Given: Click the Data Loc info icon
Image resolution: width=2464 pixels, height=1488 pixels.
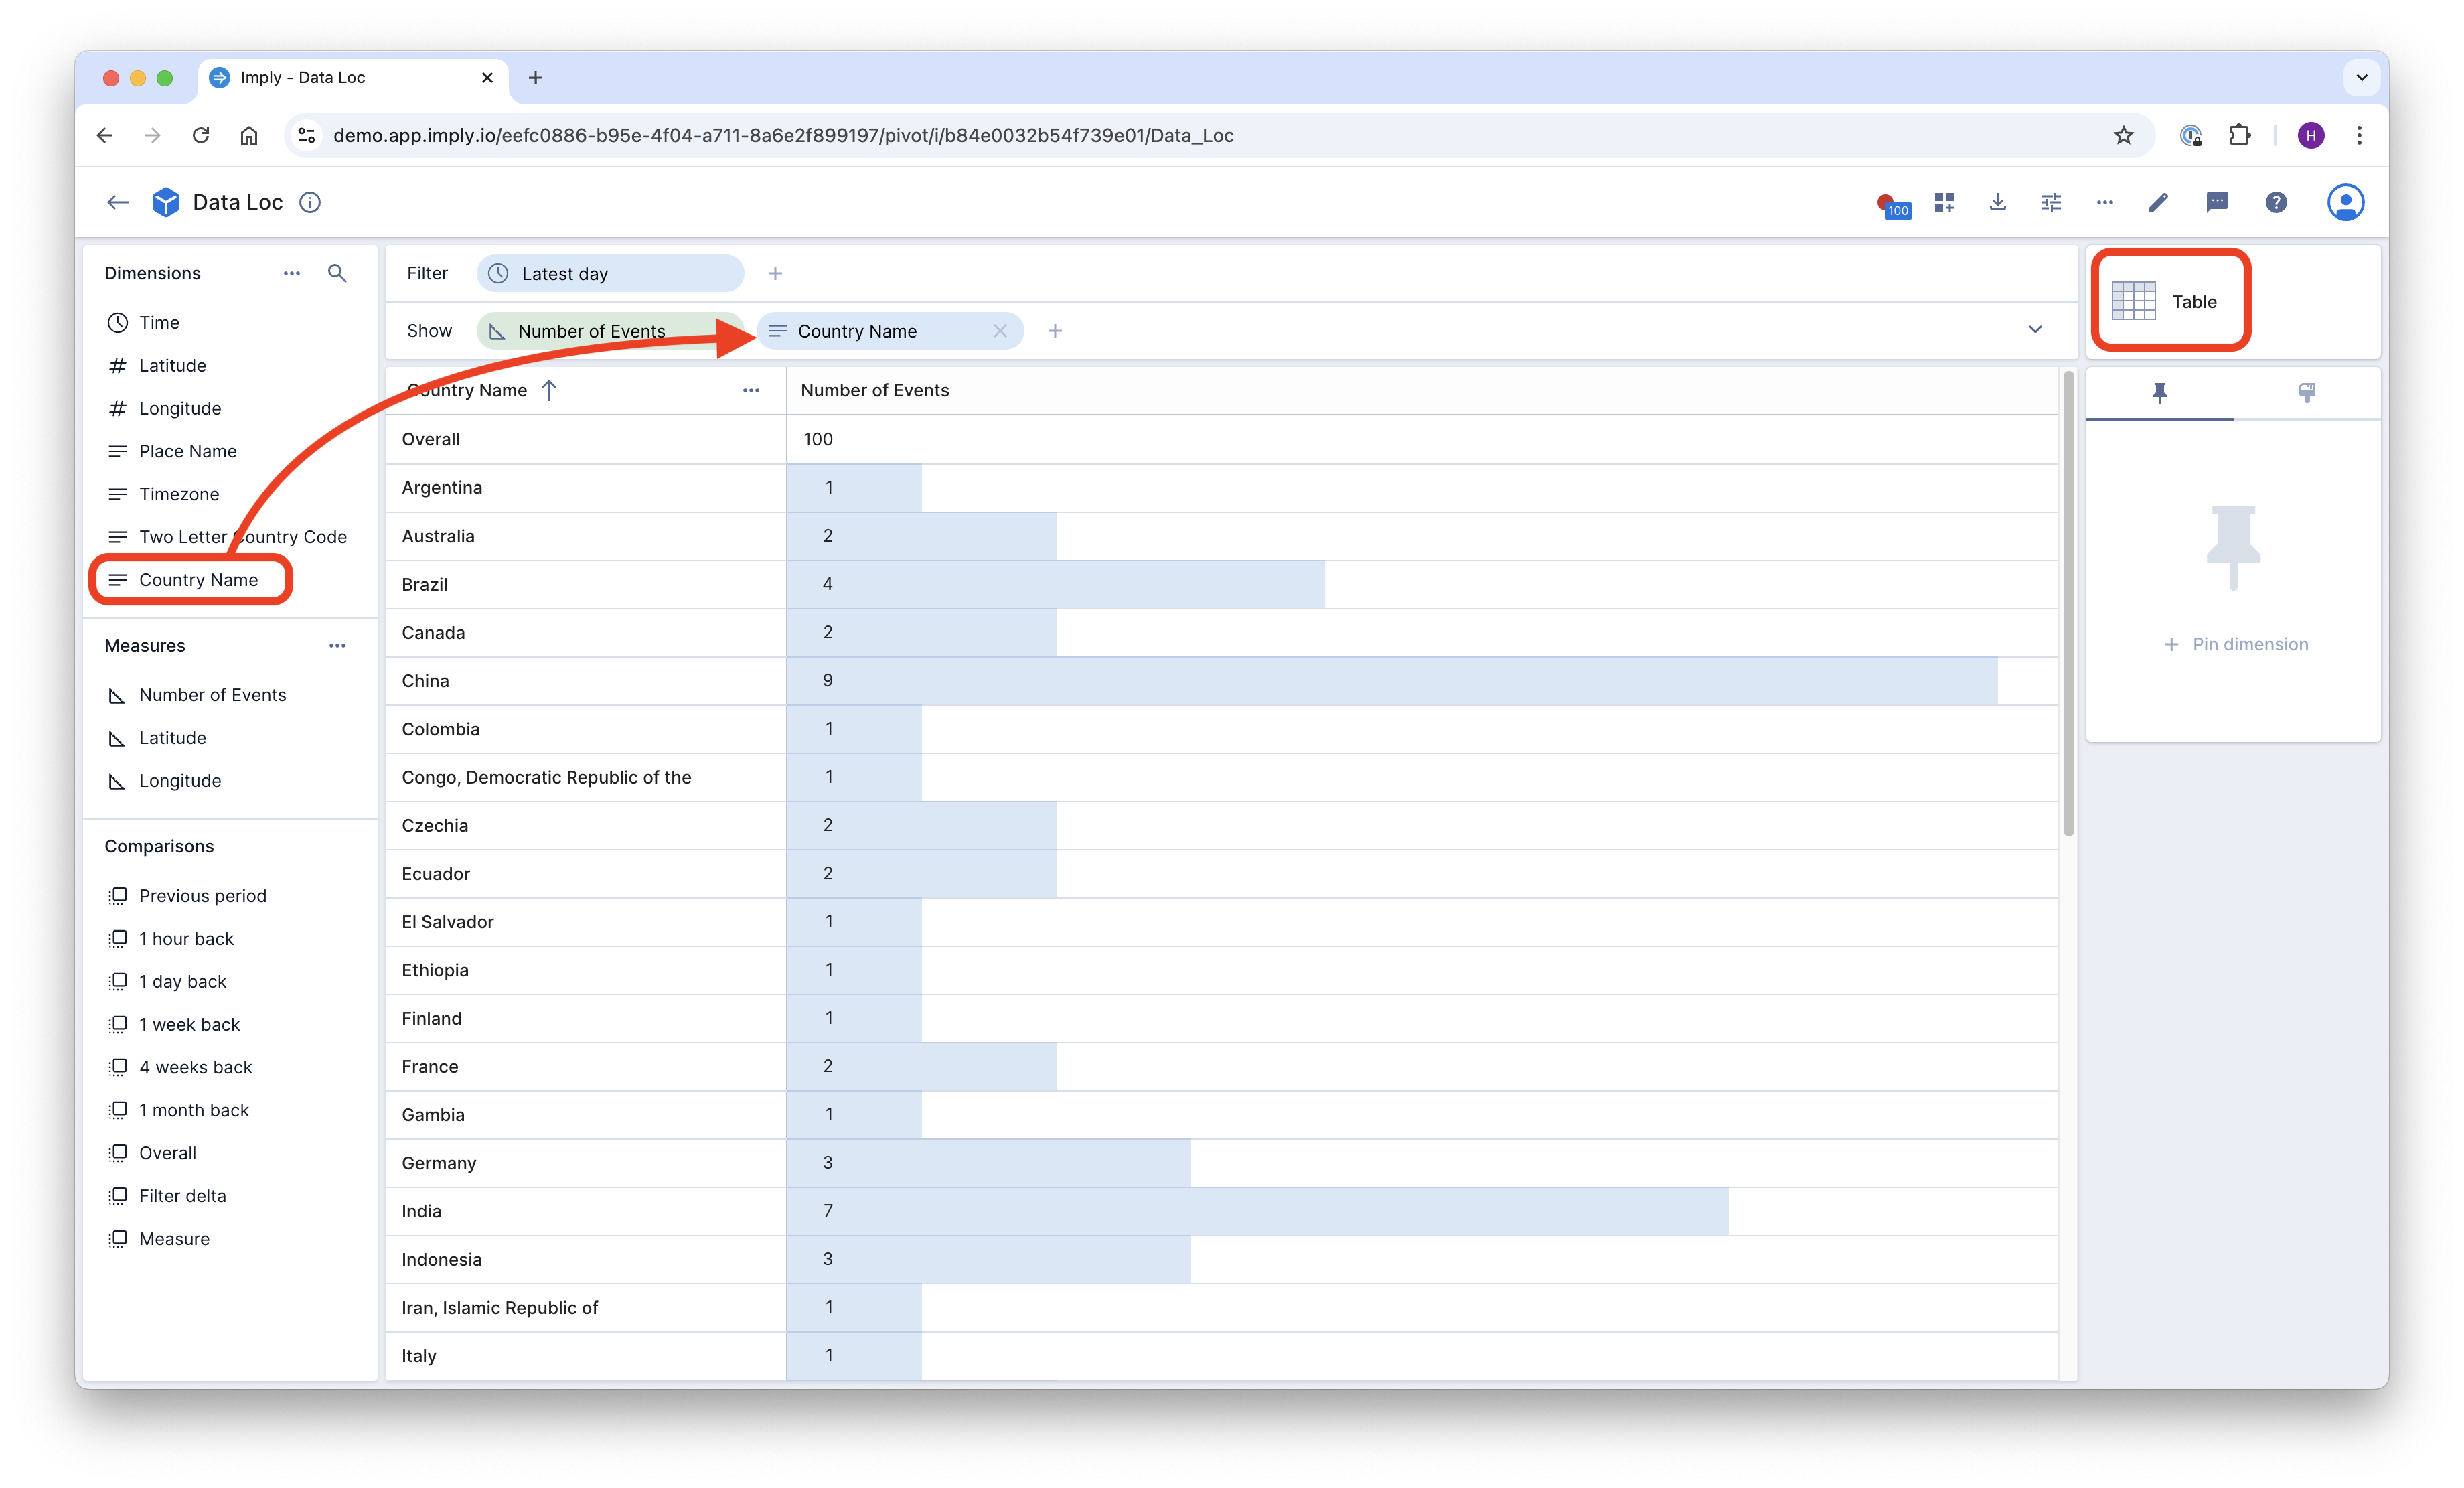Looking at the screenshot, I should pyautogui.click(x=310, y=202).
